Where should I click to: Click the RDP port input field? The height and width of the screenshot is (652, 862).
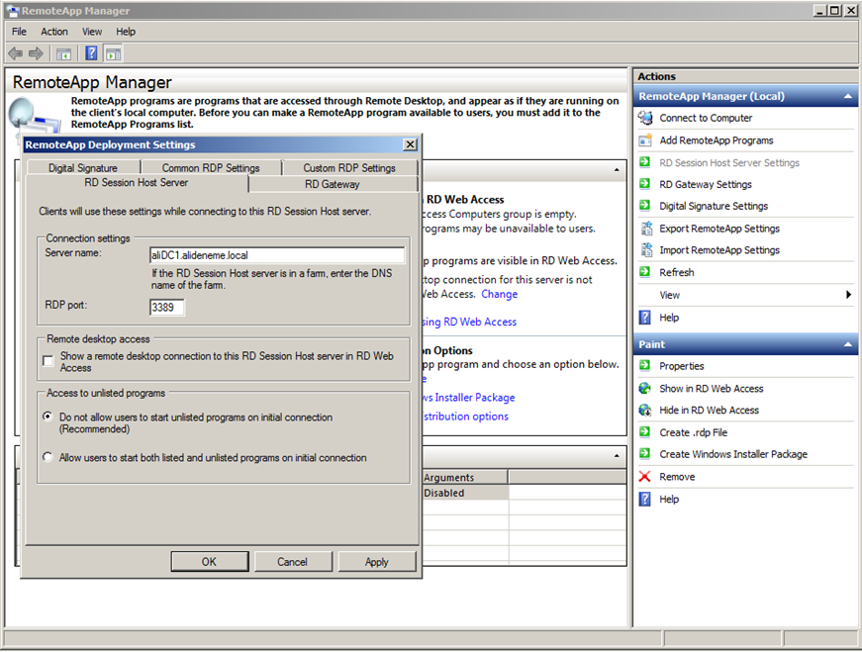(x=167, y=307)
